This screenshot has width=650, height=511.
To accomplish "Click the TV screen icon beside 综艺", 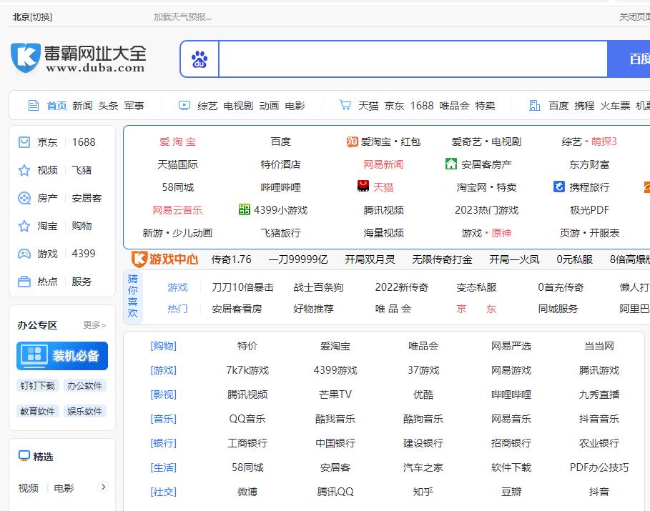I will coord(184,105).
